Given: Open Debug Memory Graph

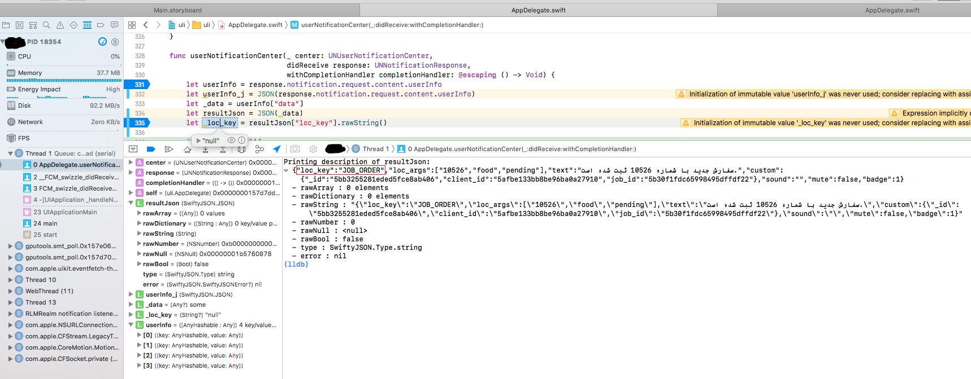Looking at the screenshot, I should coord(259,149).
